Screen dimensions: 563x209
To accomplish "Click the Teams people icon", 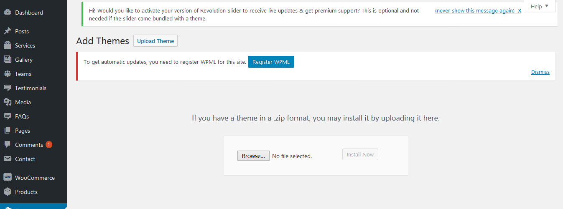I will (x=8, y=74).
